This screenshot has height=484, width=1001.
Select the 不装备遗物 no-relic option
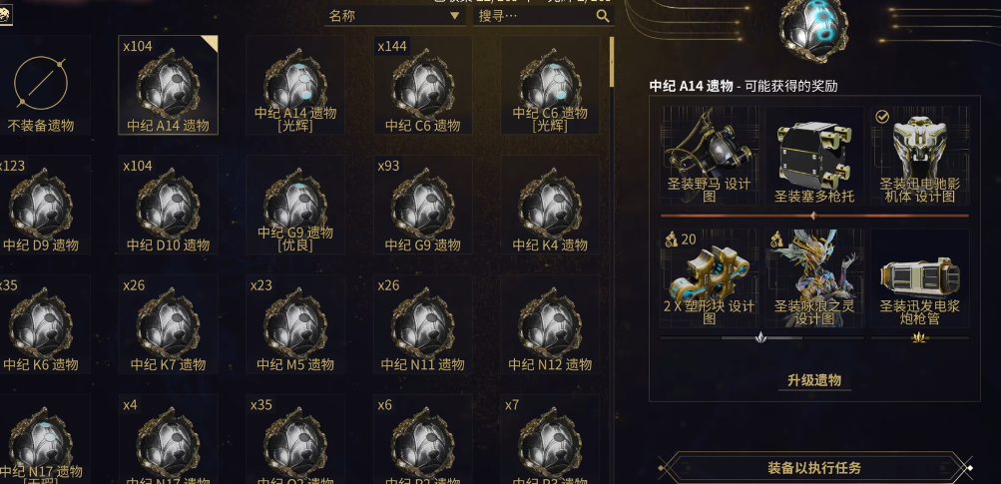(41, 85)
